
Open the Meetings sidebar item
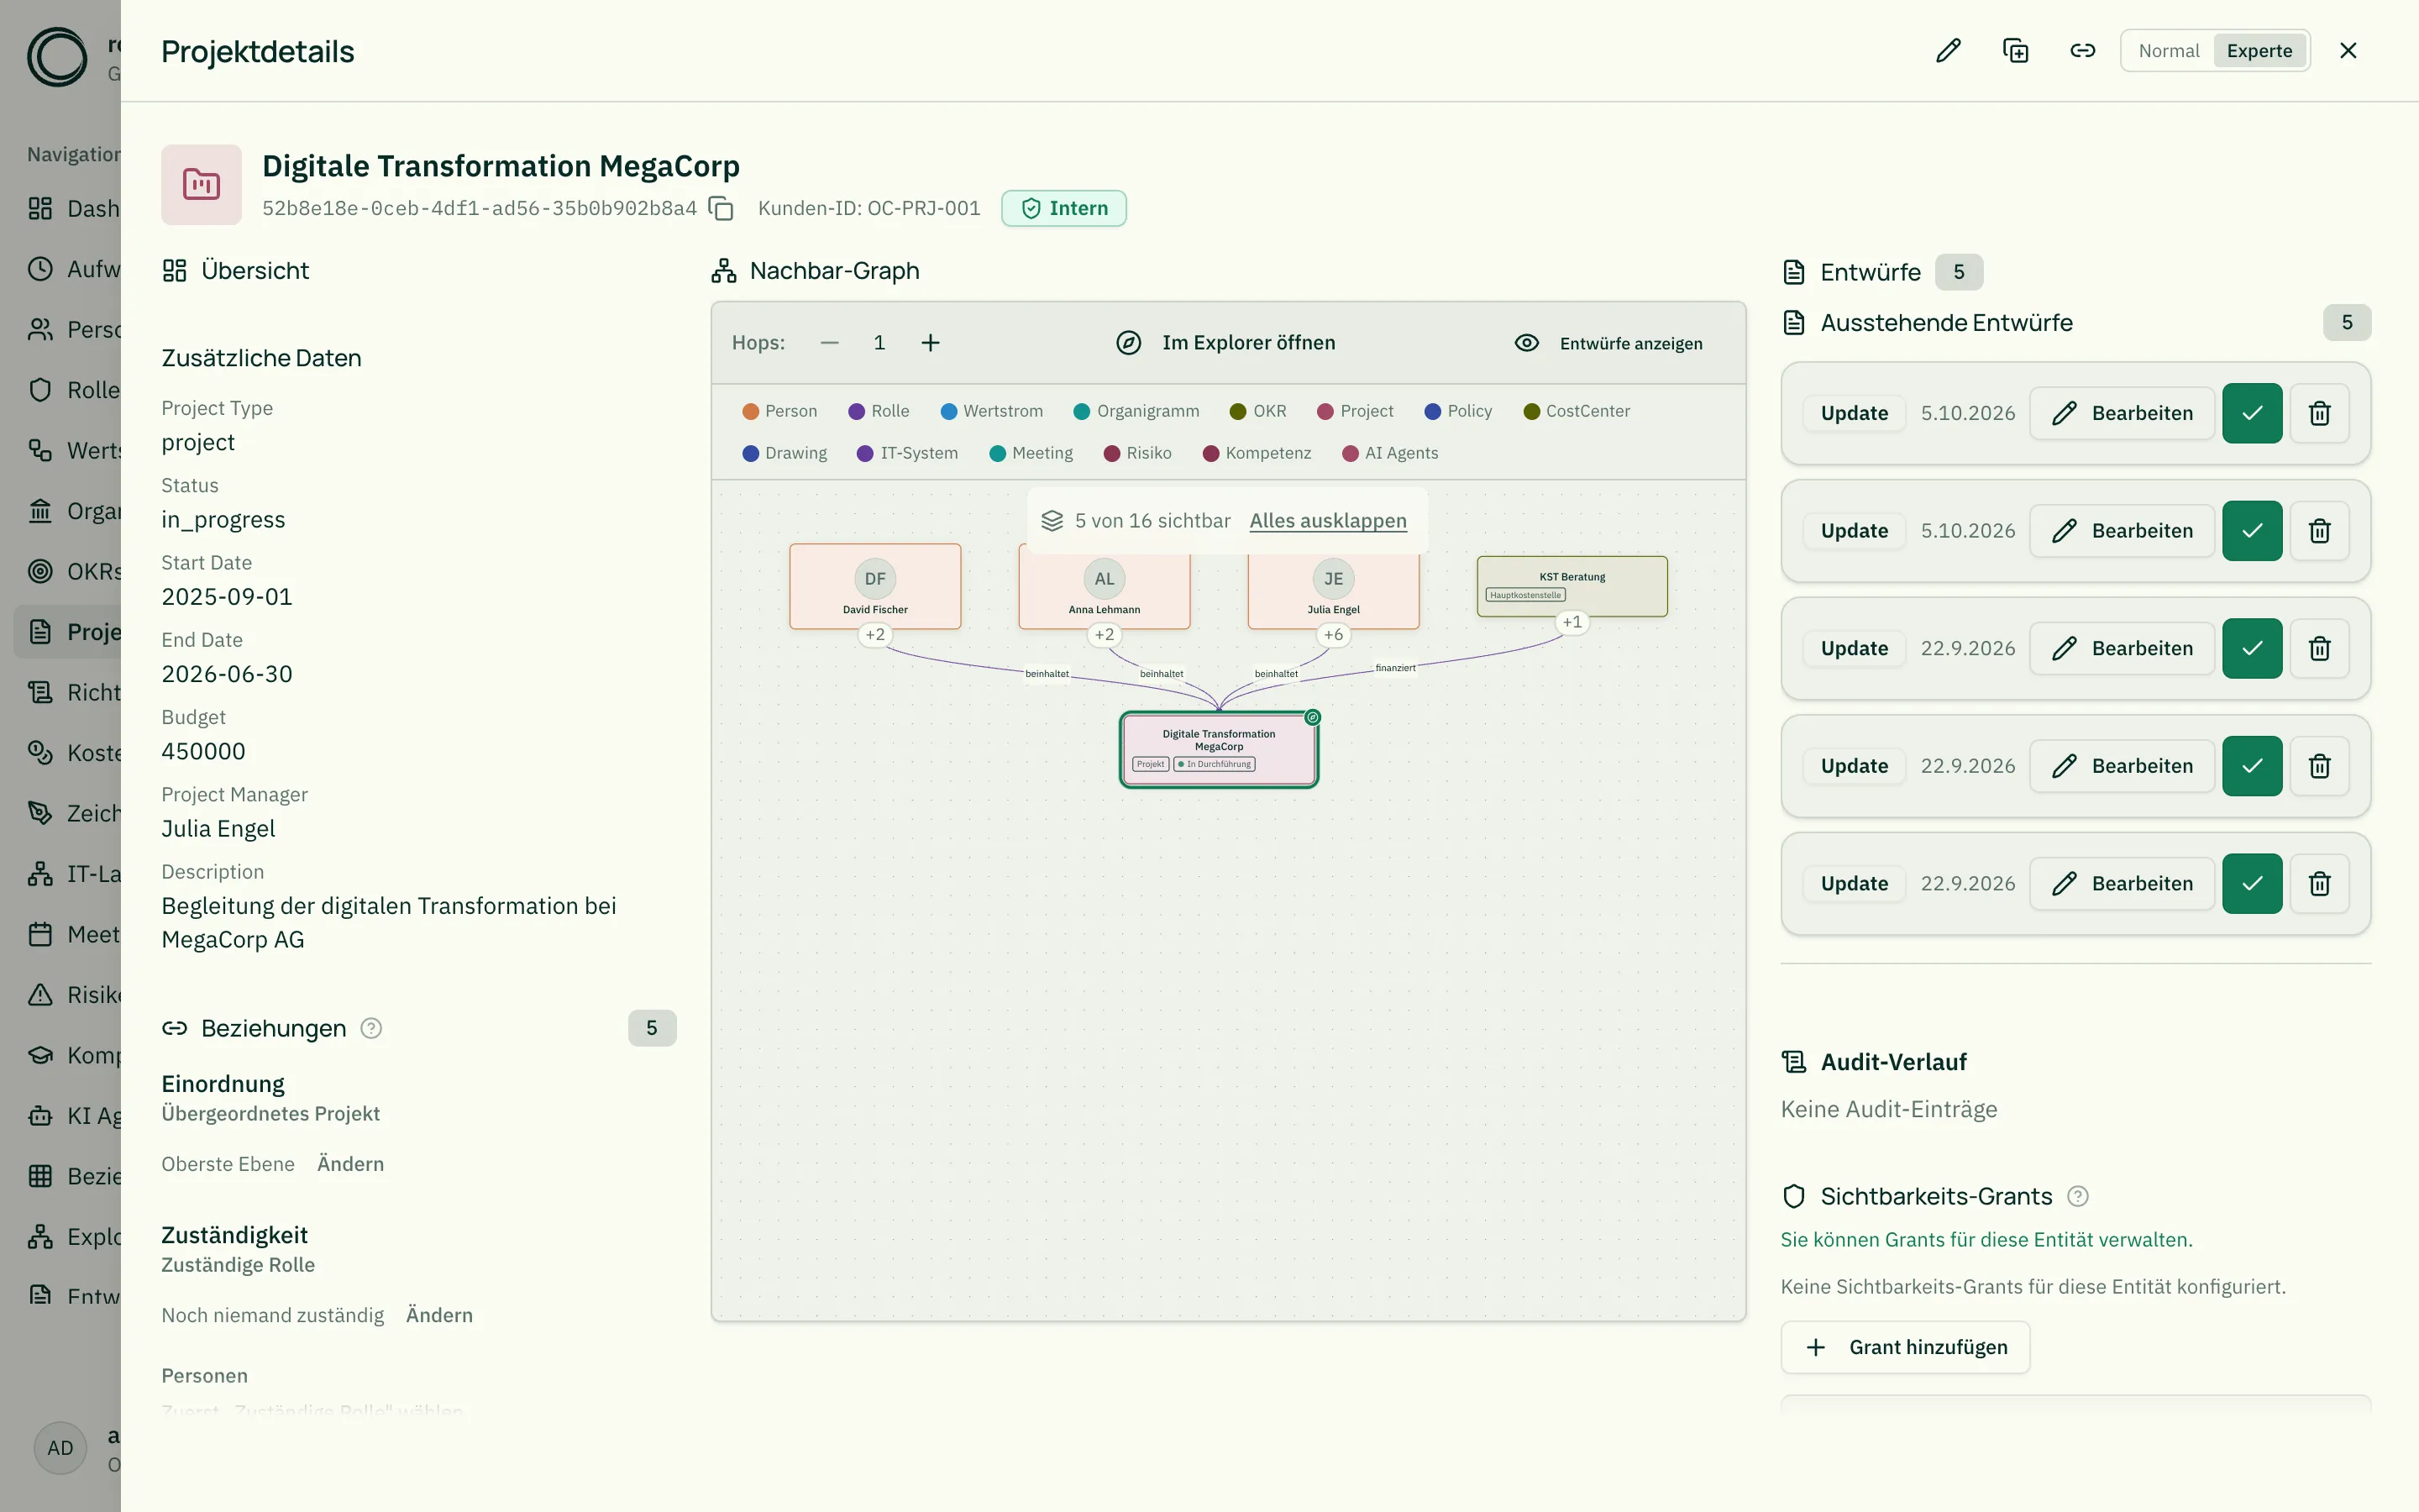68,934
